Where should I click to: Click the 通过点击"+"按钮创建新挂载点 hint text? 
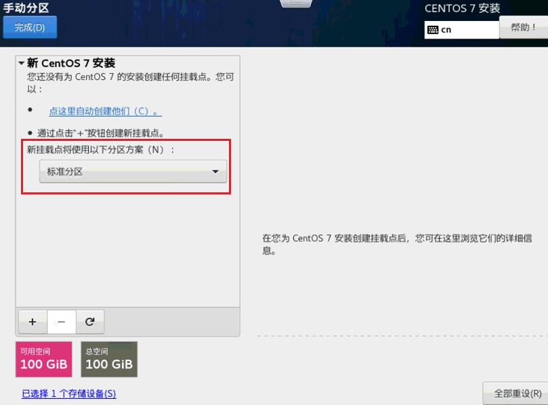tap(101, 133)
